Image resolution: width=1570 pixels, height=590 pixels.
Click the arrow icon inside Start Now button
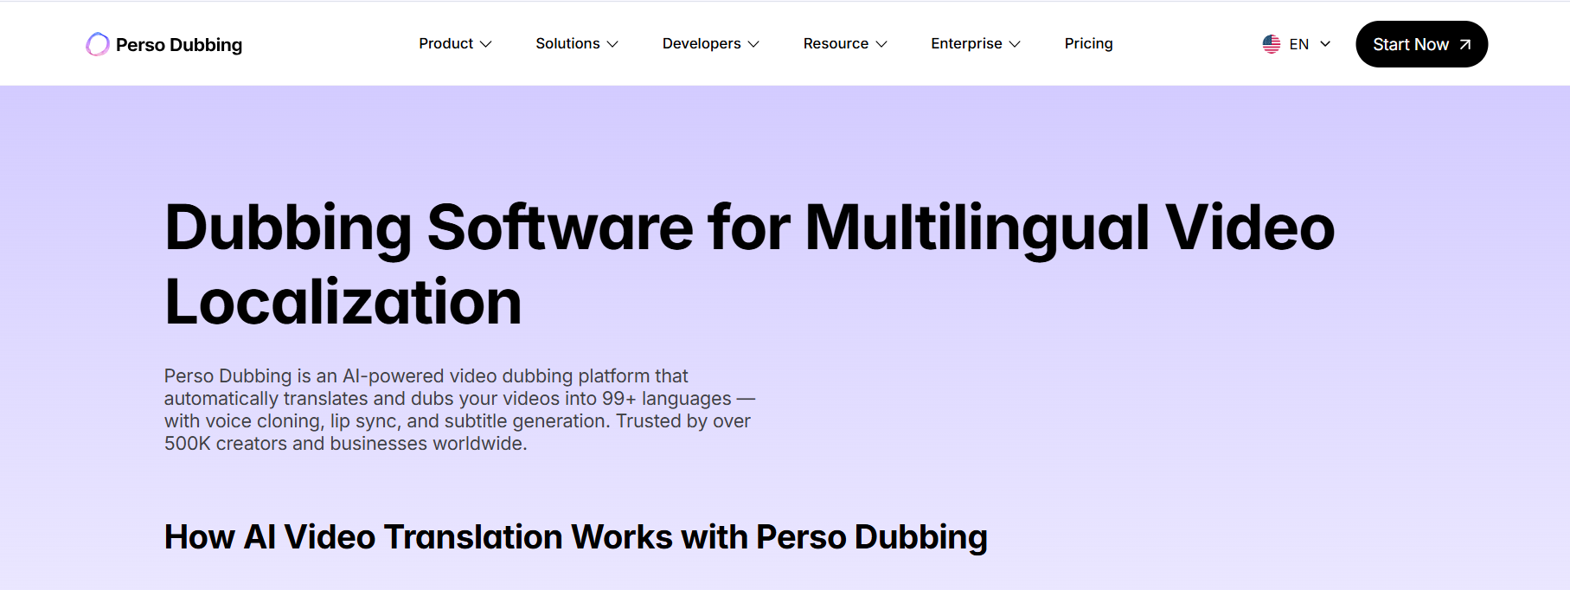[1464, 44]
